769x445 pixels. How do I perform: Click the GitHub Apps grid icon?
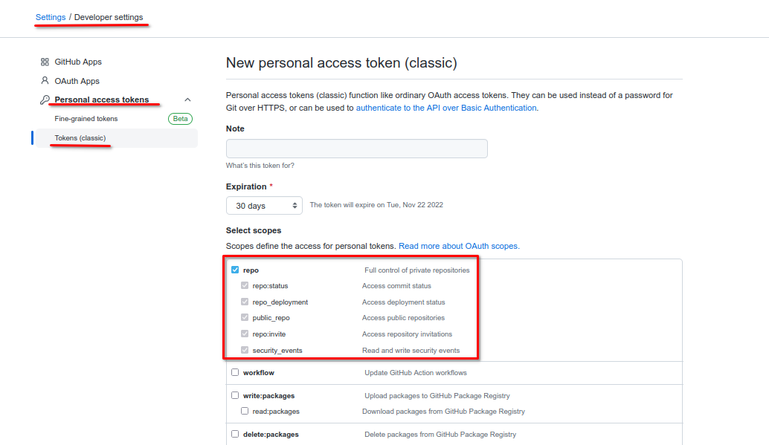pos(45,62)
